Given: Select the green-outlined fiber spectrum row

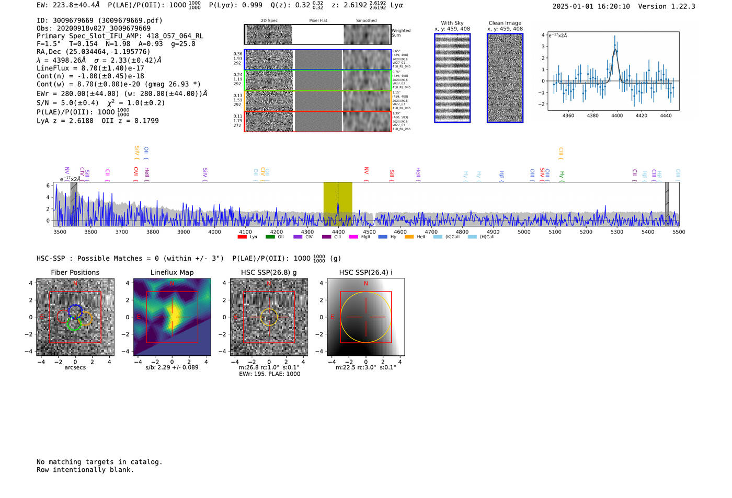Looking at the screenshot, I should (318, 80).
